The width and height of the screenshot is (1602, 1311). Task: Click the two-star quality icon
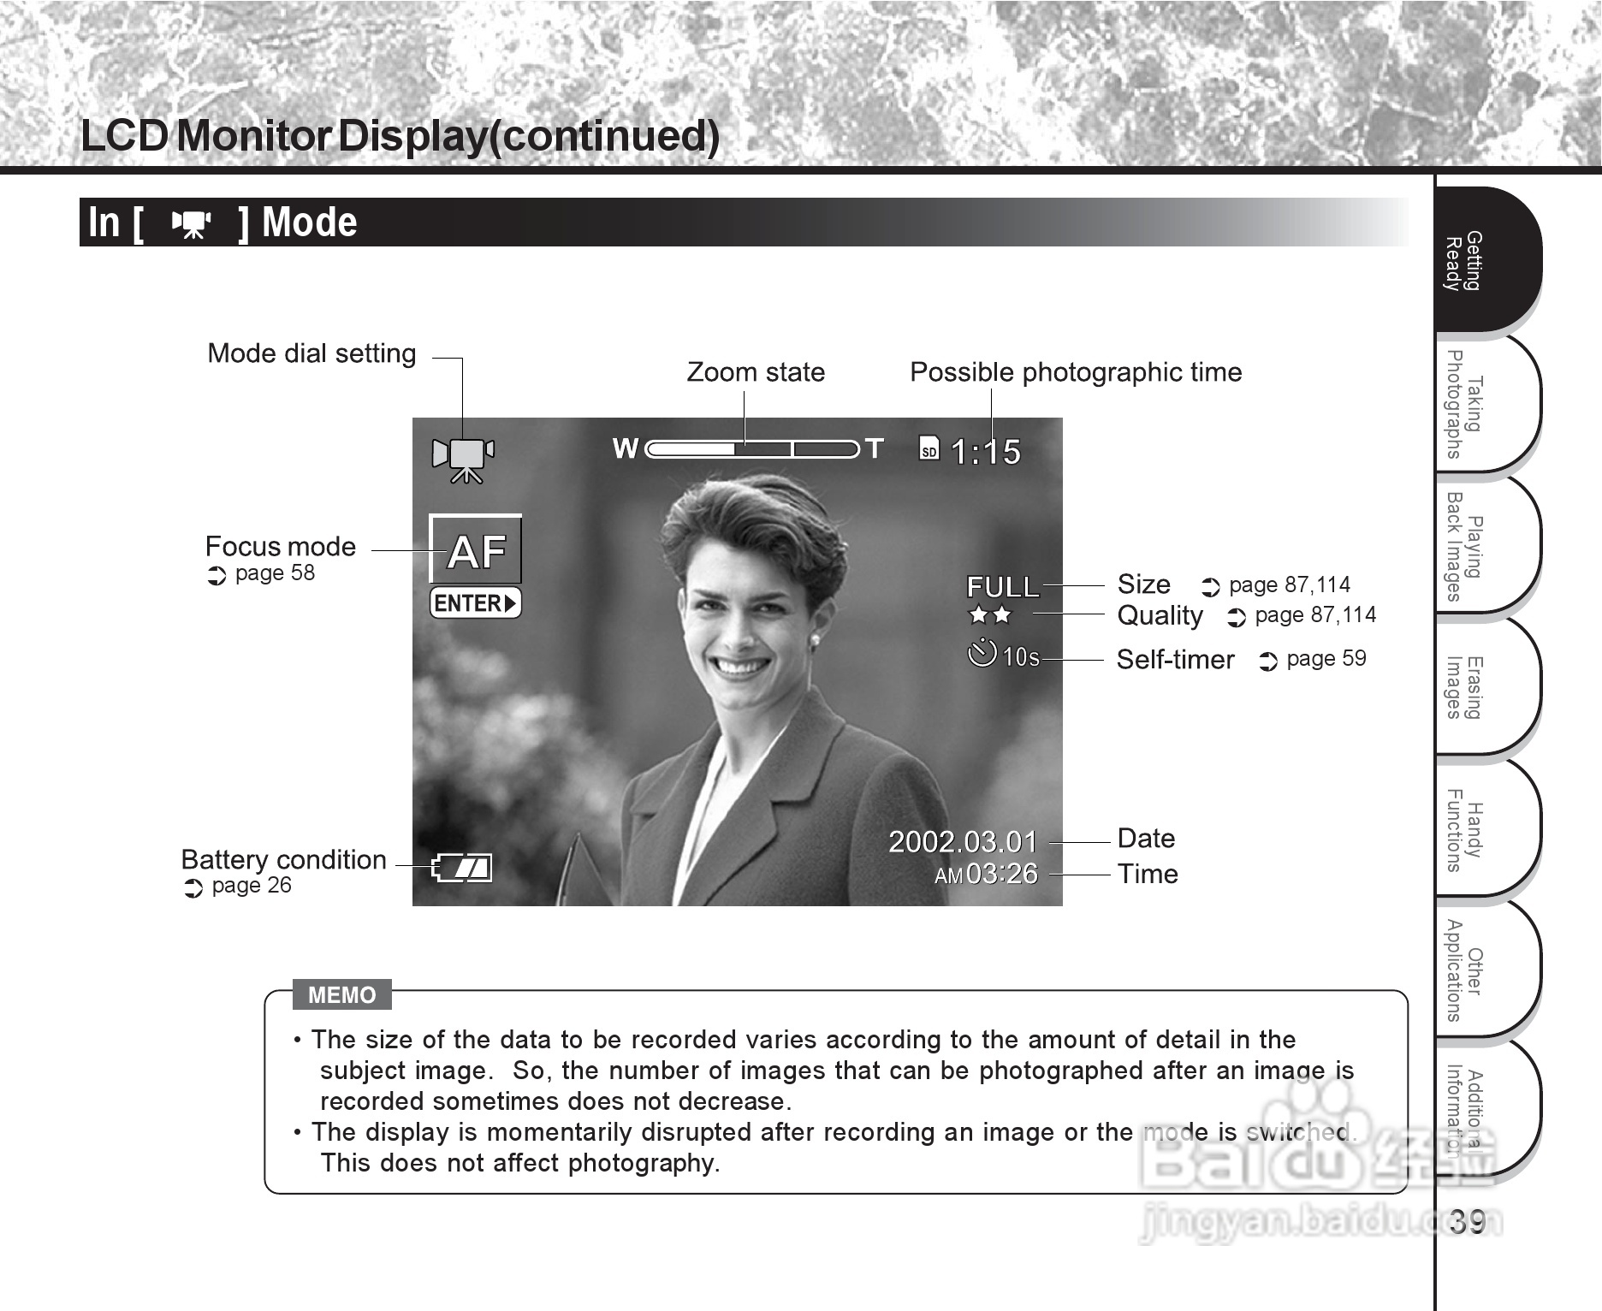click(990, 614)
